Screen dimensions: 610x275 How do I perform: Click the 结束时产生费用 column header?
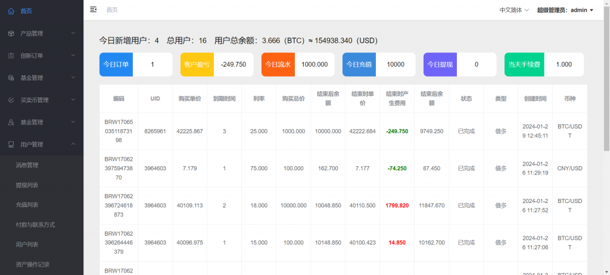pos(397,99)
